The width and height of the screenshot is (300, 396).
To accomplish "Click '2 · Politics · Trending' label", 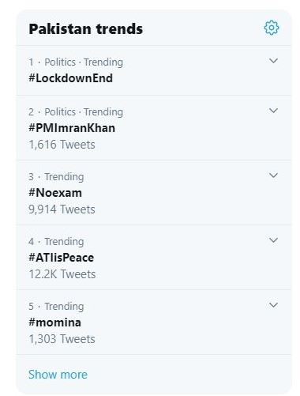I will (76, 112).
